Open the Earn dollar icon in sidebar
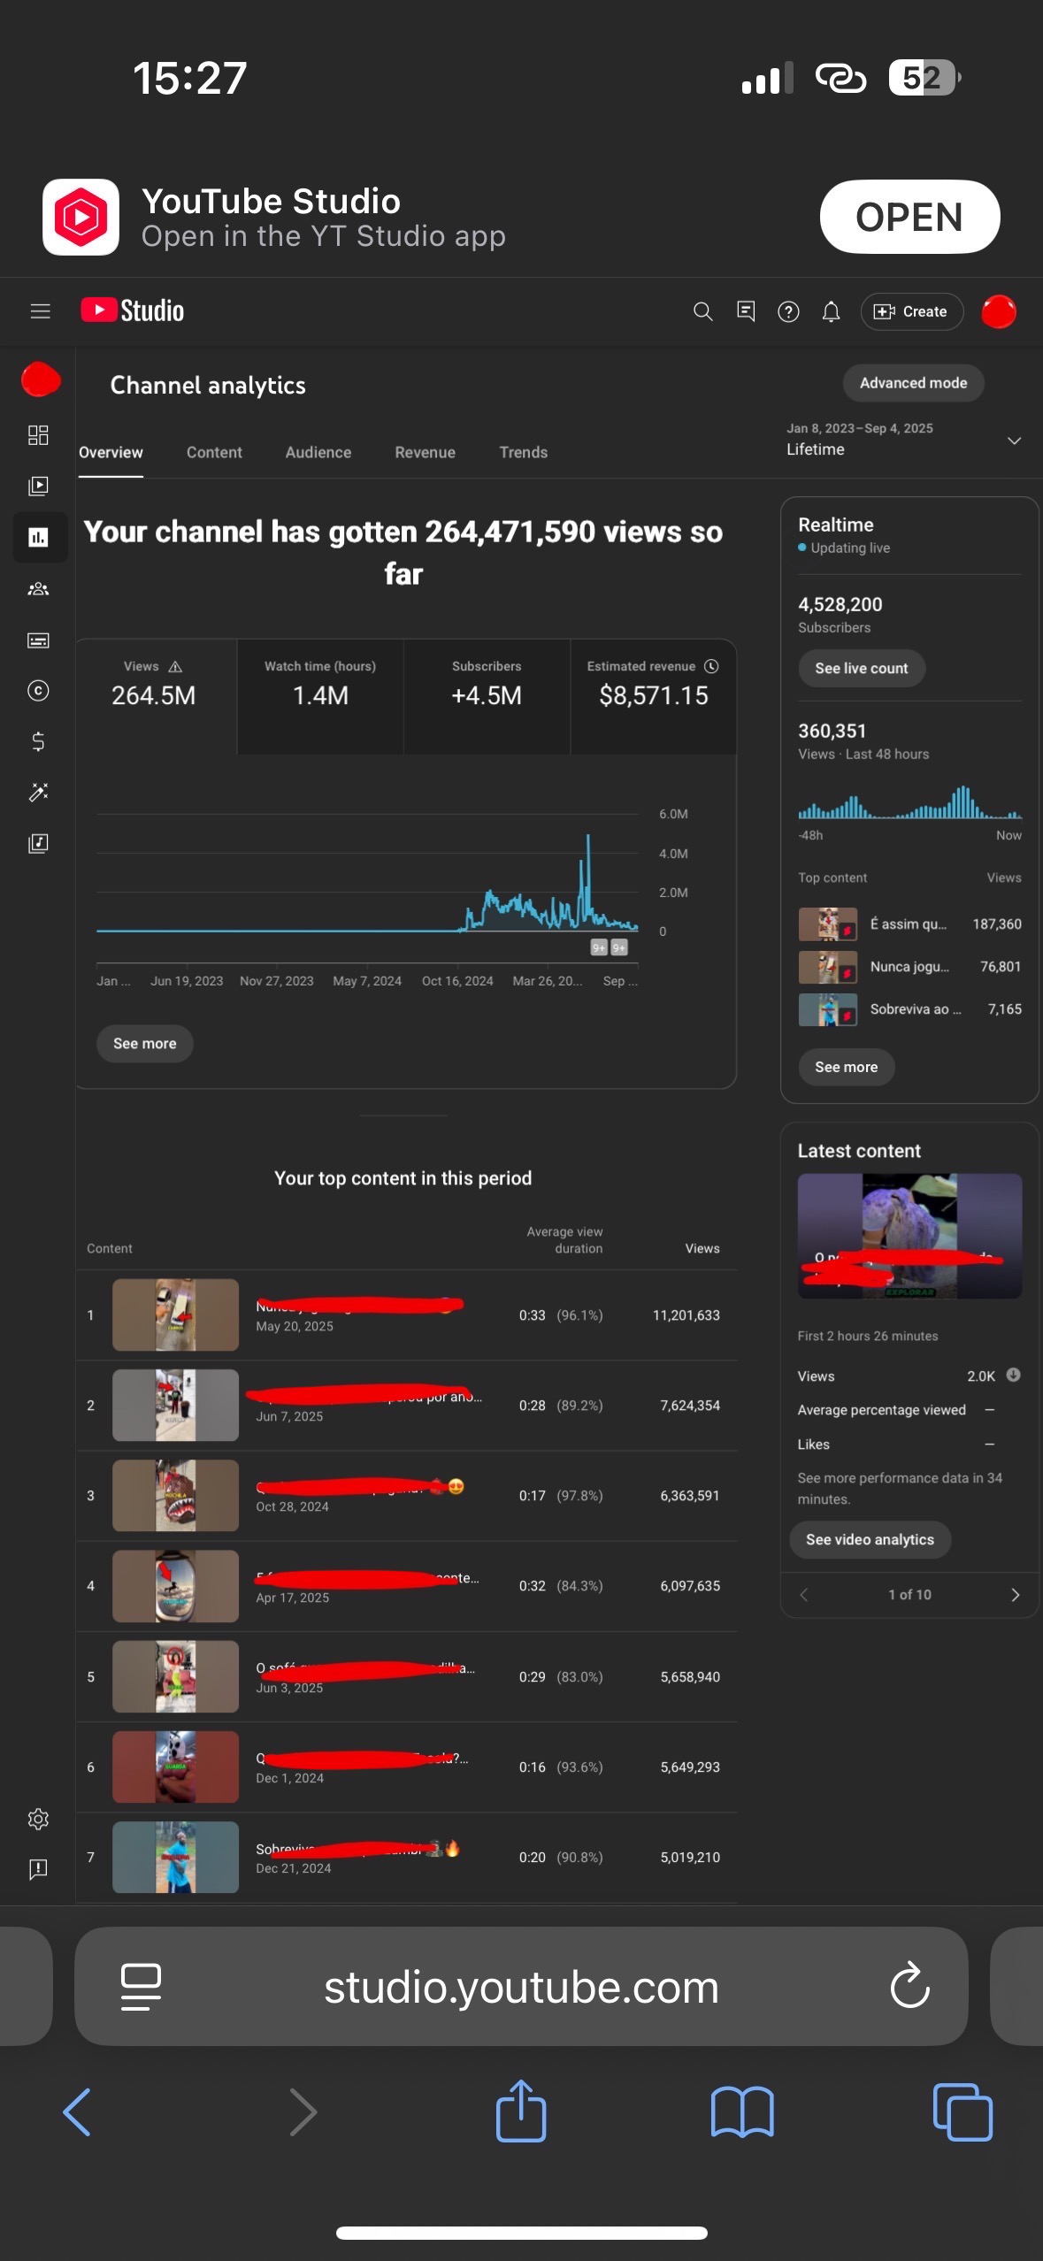This screenshot has width=1043, height=2261. coord(38,741)
